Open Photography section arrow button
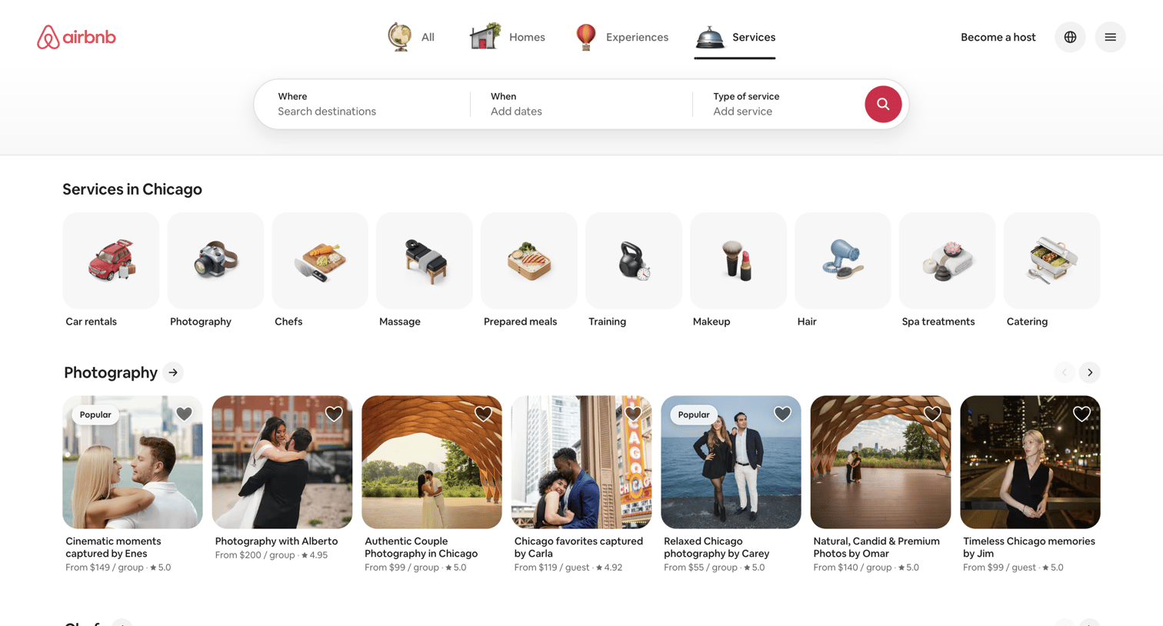Viewport: 1163px width, 626px height. (173, 372)
